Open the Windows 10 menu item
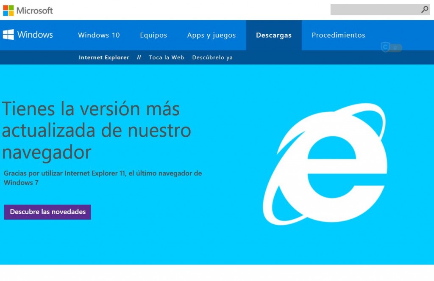Image resolution: width=434 pixels, height=281 pixels. pyautogui.click(x=99, y=35)
